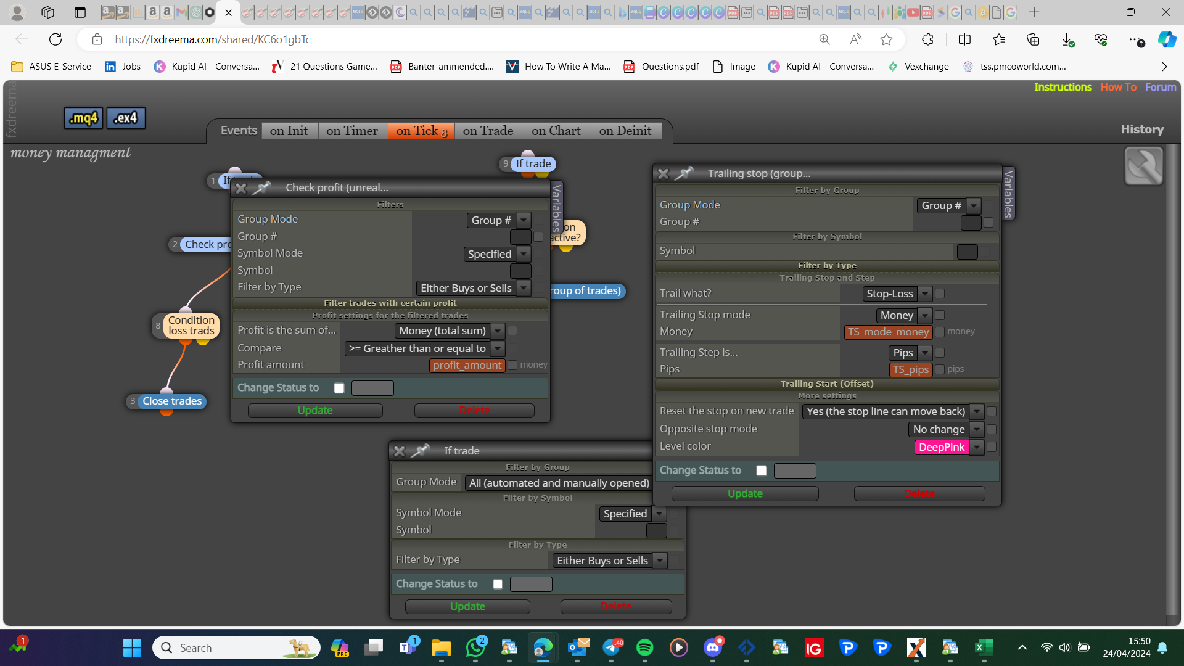Tick checkbox beside TS_pips value
1184x666 pixels.
tap(940, 369)
